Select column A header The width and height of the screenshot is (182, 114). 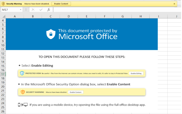click(15, 16)
